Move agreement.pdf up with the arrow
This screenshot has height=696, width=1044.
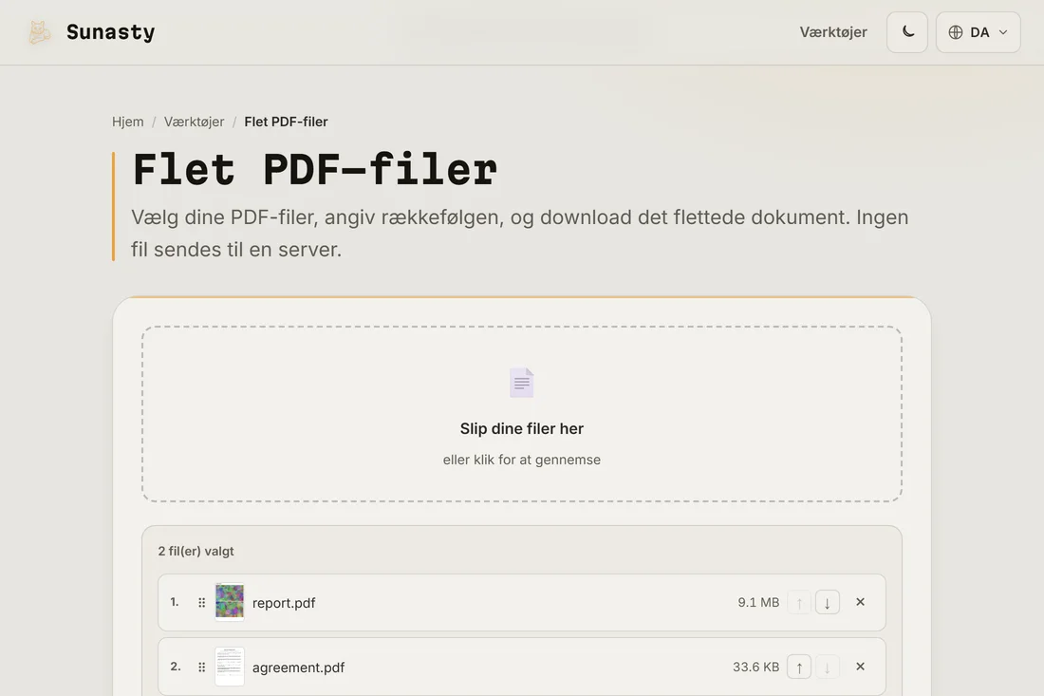(799, 667)
